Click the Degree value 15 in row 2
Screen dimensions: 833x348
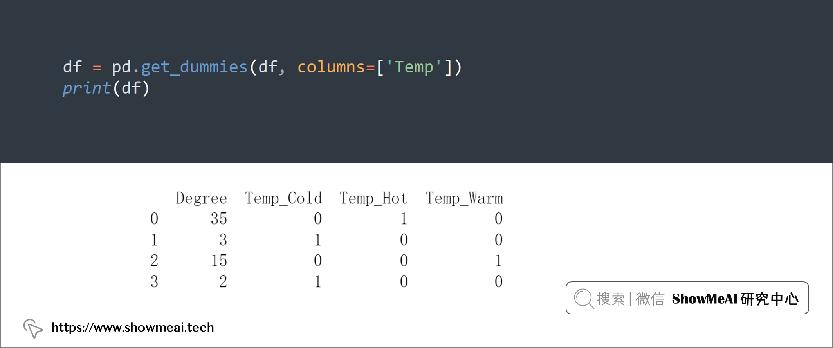pos(219,261)
